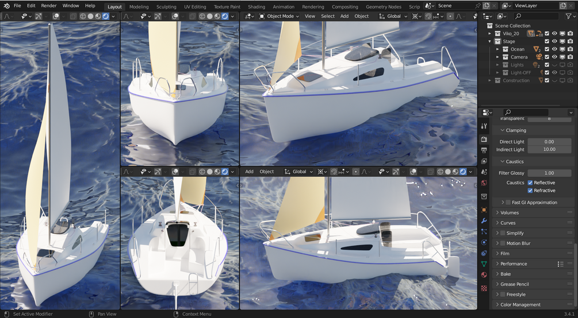The height and width of the screenshot is (318, 578).
Task: Hide Viko_20 collection with eye icon
Action: click(554, 33)
